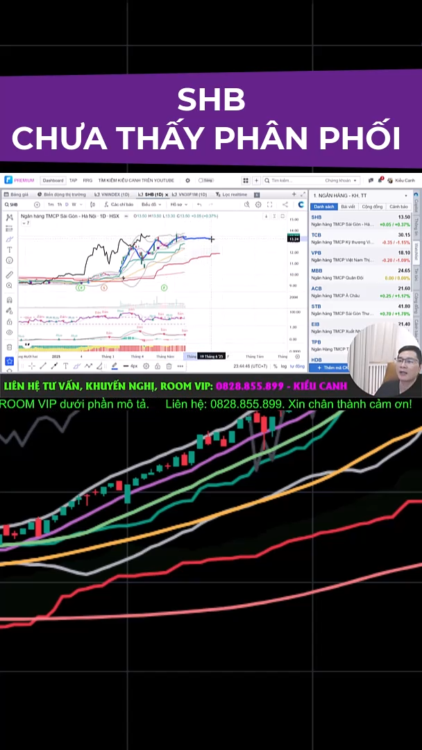
Task: Select the ruler measure tool
Action: [x=10, y=274]
